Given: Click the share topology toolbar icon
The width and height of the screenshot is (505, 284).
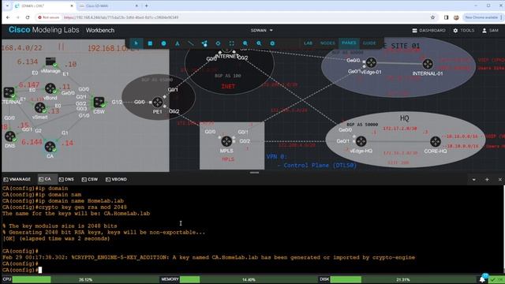Looking at the screenshot, I should pyautogui.click(x=204, y=43).
